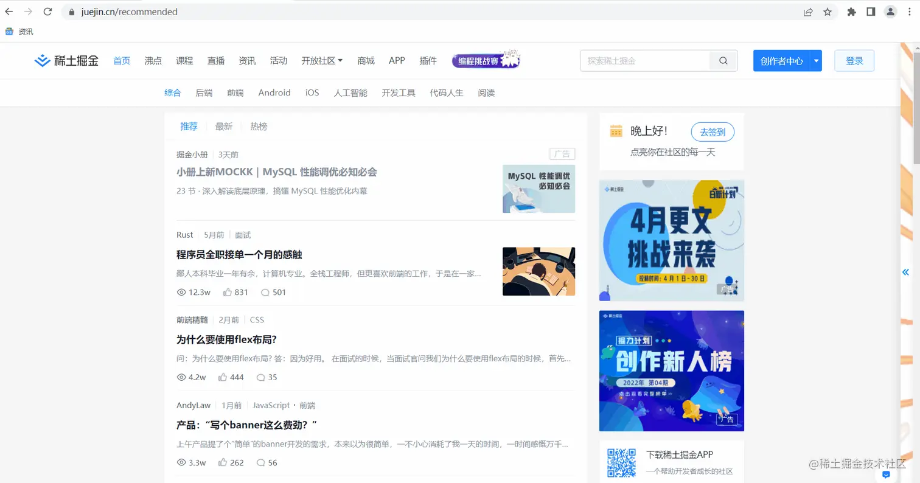Click the browser forward arrow
This screenshot has width=920, height=483.
(x=28, y=12)
